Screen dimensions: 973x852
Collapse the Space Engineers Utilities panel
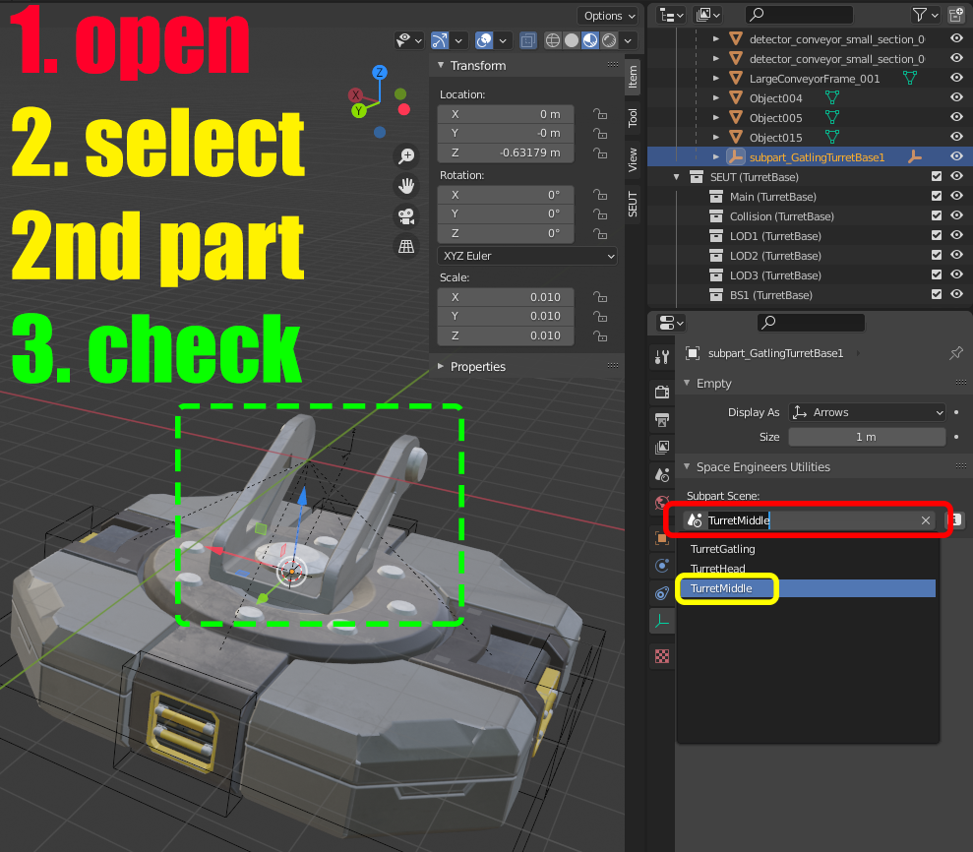pyautogui.click(x=687, y=466)
